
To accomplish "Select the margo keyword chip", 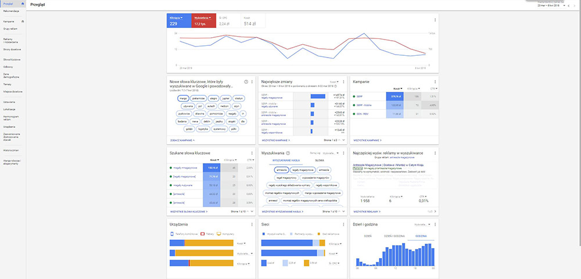I will pyautogui.click(x=182, y=99).
